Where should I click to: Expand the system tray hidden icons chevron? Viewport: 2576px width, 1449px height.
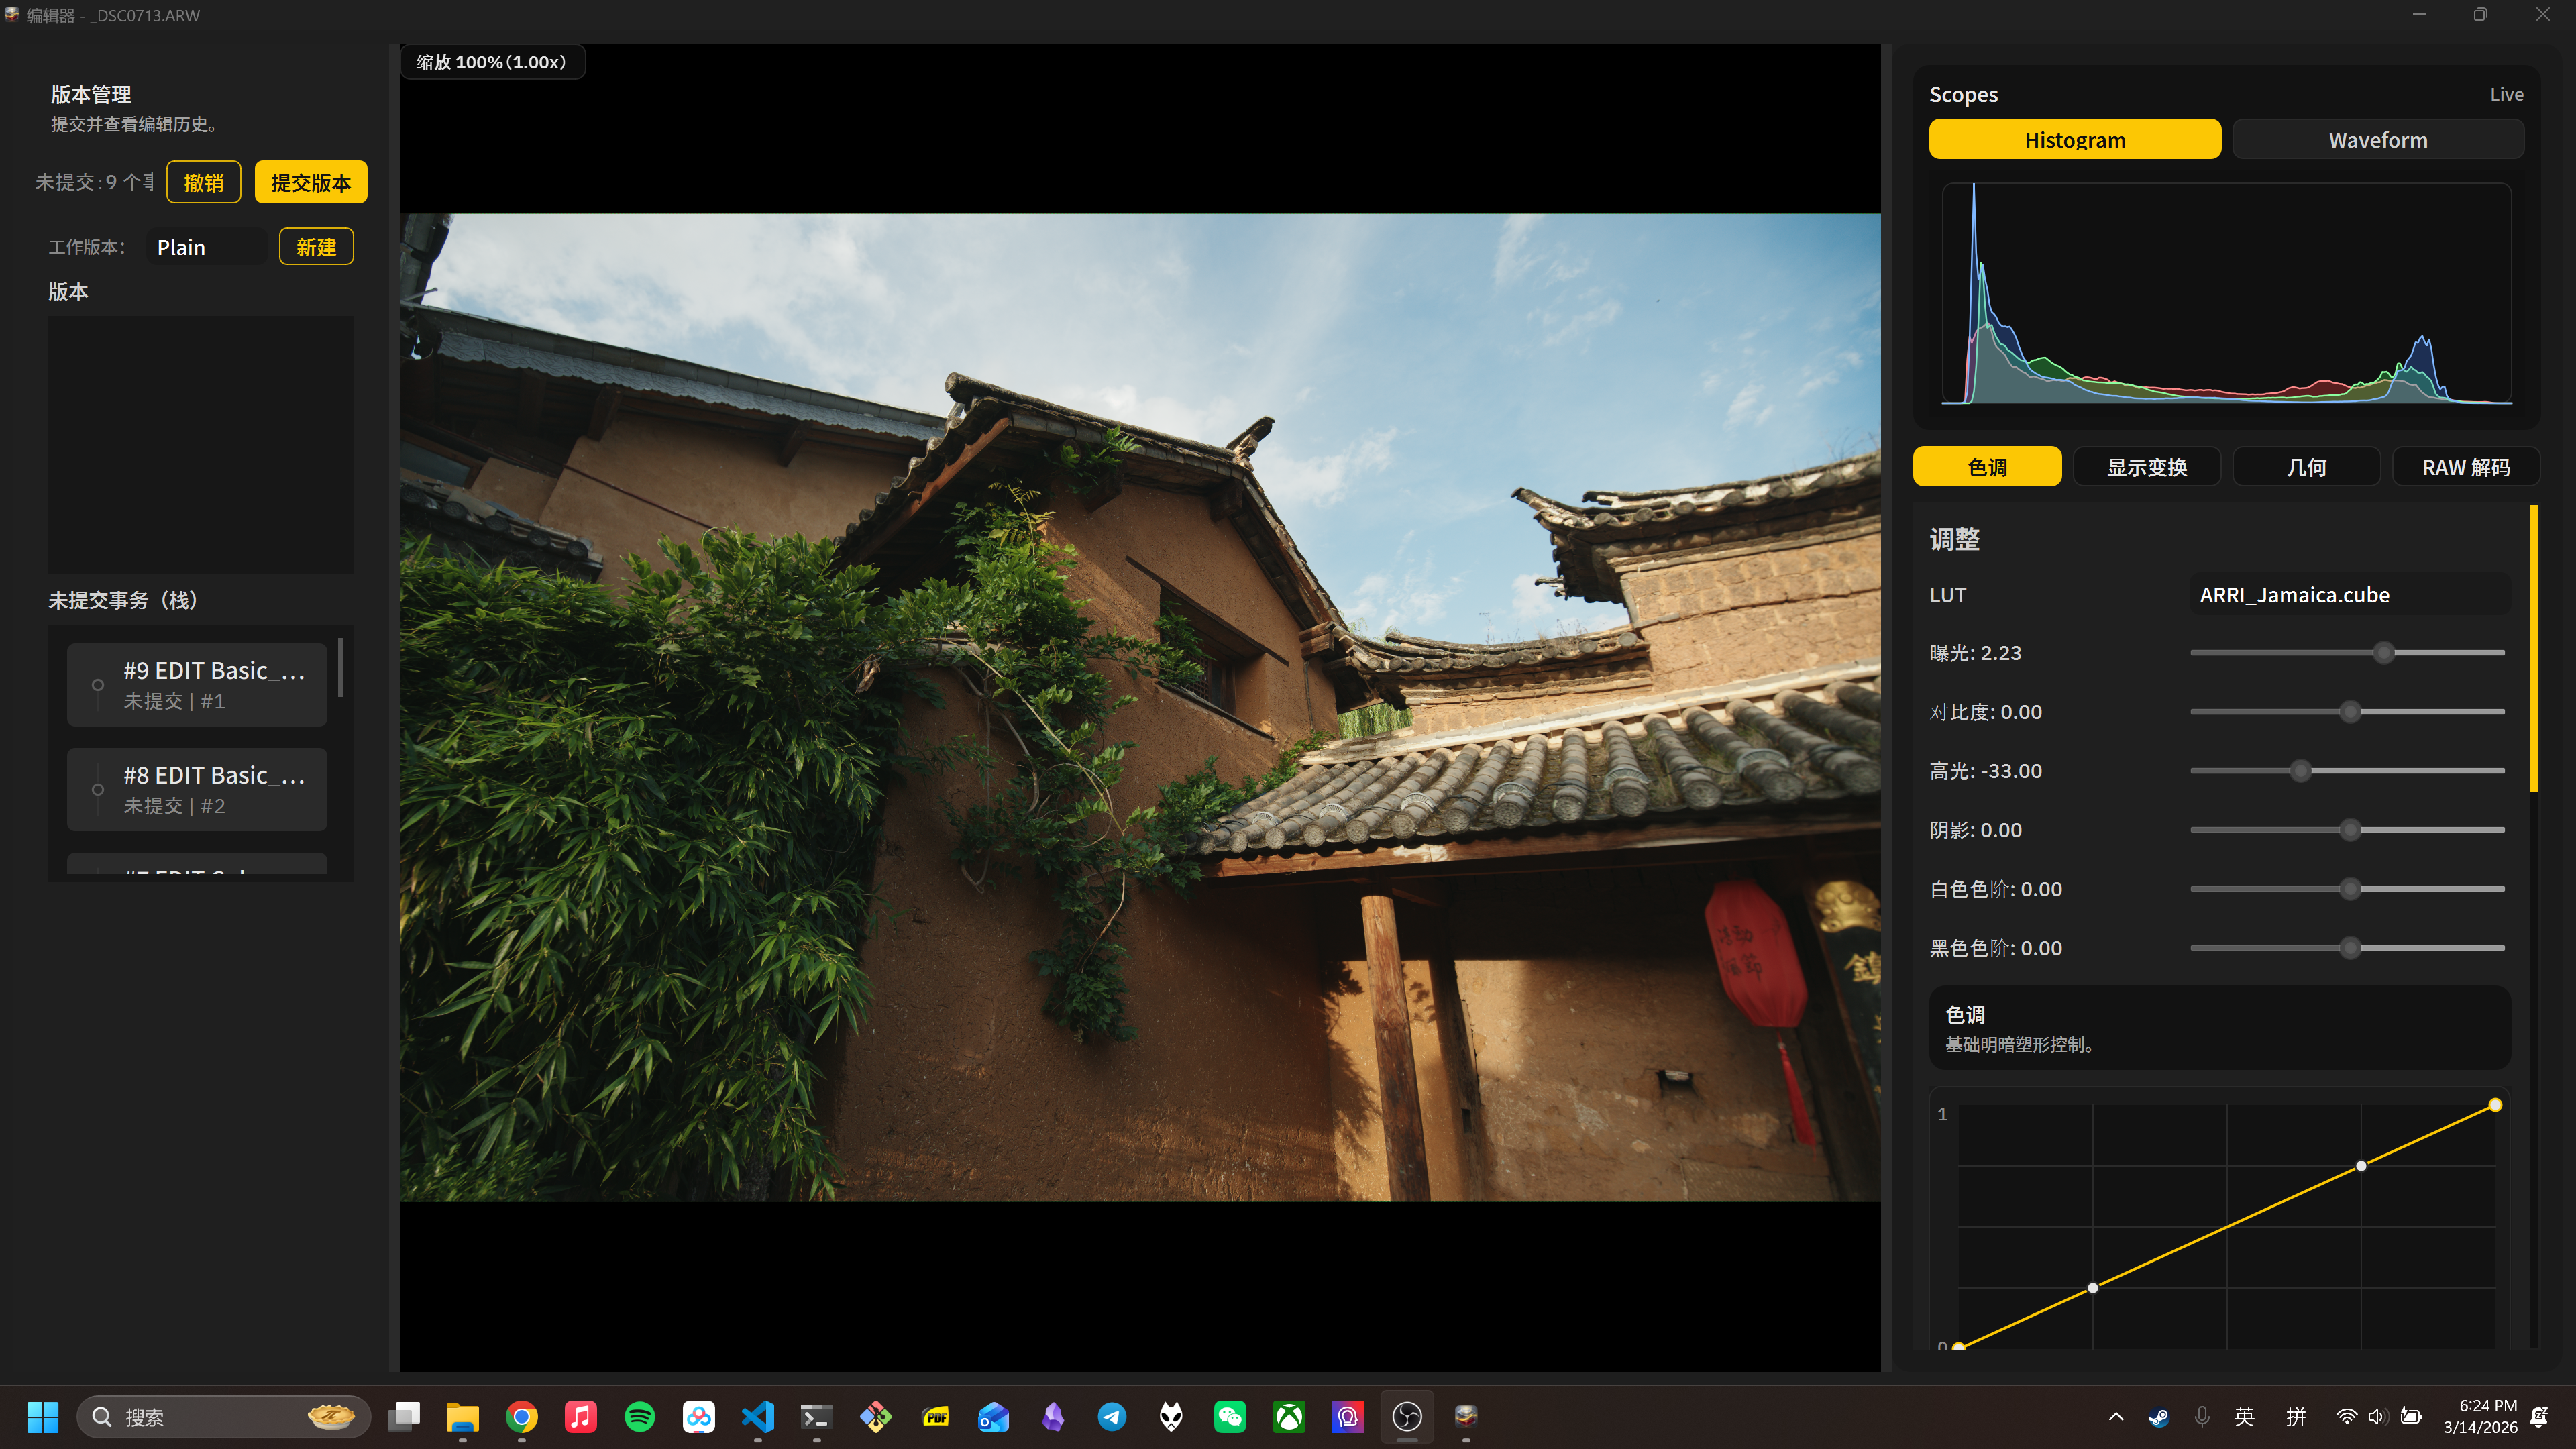coord(2116,1416)
